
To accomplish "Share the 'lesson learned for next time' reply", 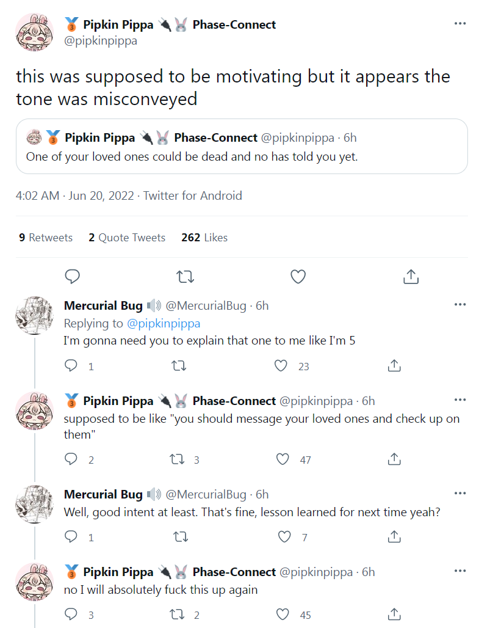I will pos(394,537).
